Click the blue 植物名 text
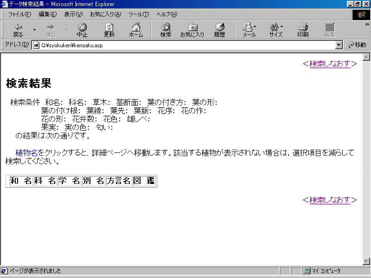The height and width of the screenshot is (278, 371). click(x=26, y=153)
